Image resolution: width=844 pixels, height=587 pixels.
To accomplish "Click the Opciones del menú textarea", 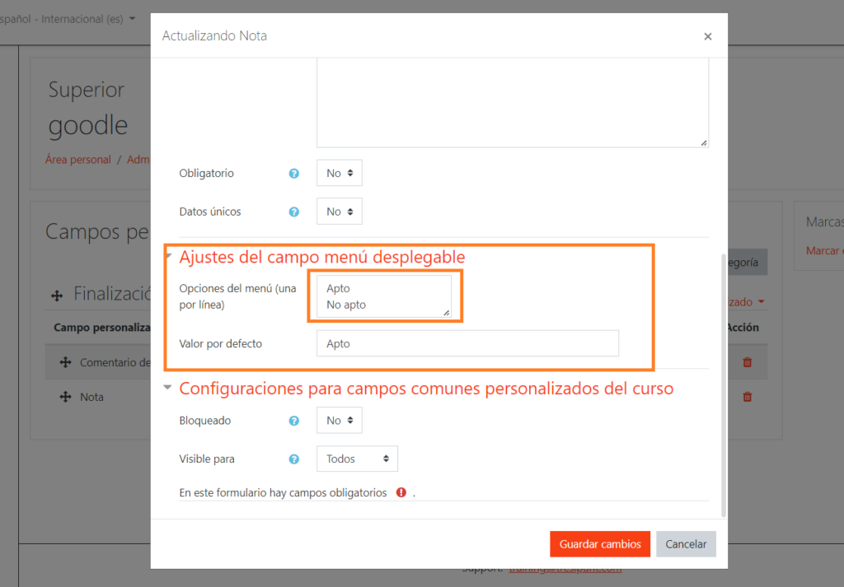I will 383,296.
